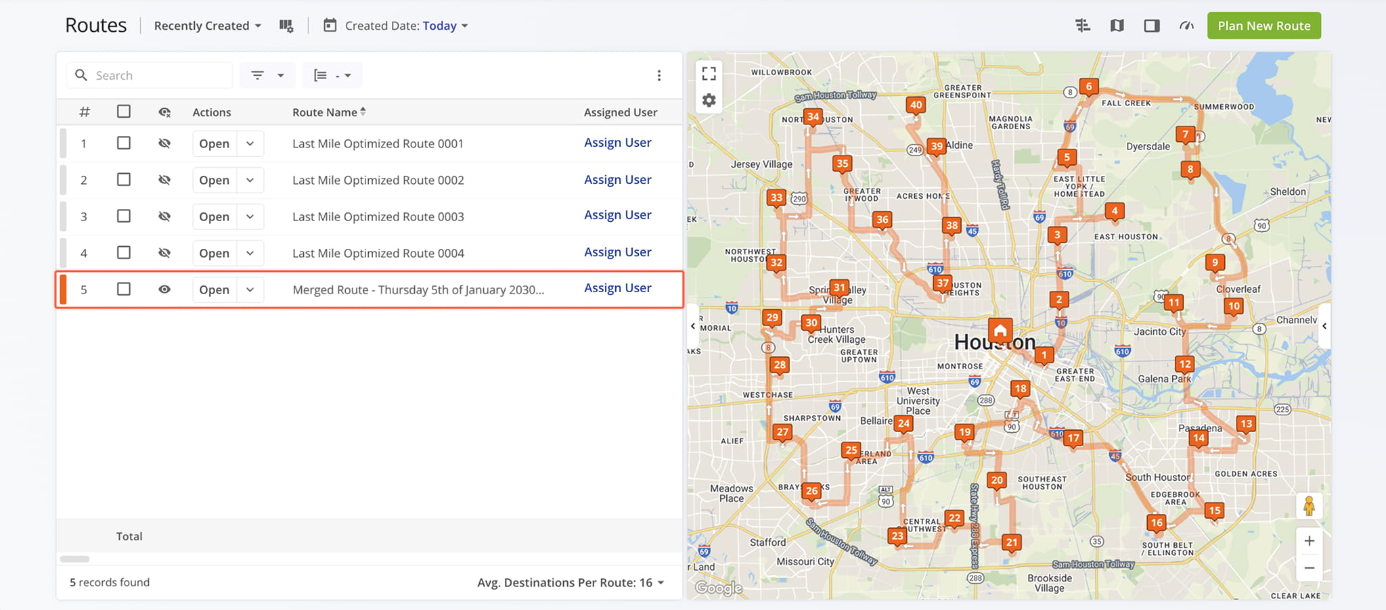Open the map settings gear

tap(709, 99)
